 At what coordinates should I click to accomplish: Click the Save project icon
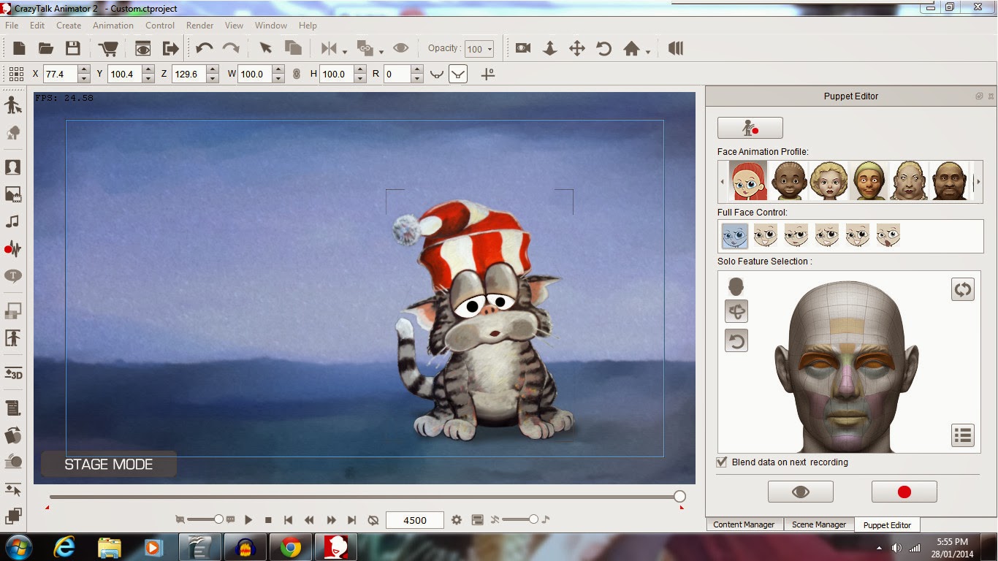click(72, 48)
